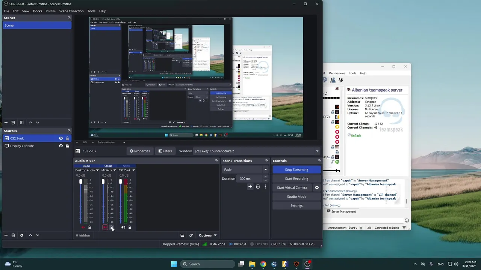Click CS2 Zvuk volume slider handle
Image resolution: width=481 pixels, height=270 pixels.
click(120, 182)
